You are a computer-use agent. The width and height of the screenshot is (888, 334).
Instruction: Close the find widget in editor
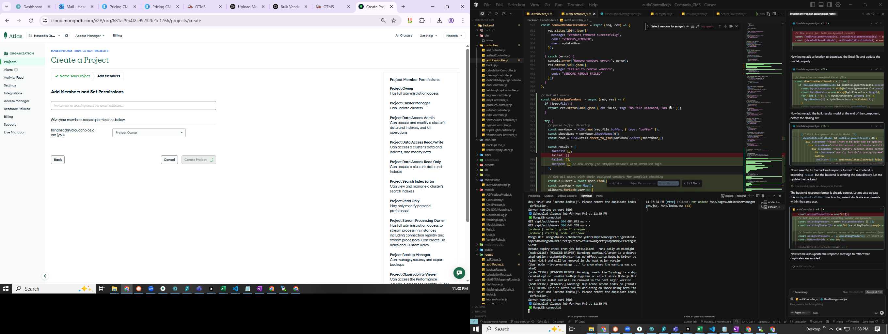click(x=737, y=26)
